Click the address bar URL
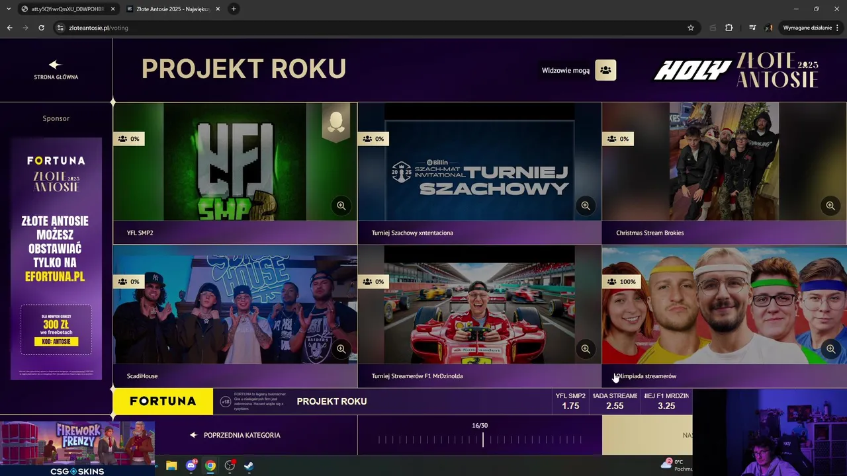Image resolution: width=847 pixels, height=476 pixels. coord(99,28)
